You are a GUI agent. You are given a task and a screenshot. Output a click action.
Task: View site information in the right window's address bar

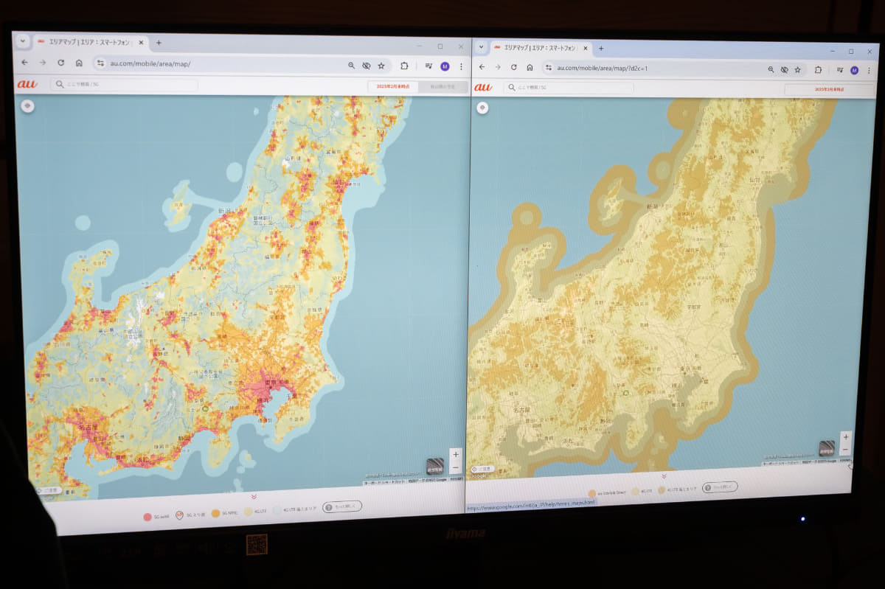[x=549, y=68]
